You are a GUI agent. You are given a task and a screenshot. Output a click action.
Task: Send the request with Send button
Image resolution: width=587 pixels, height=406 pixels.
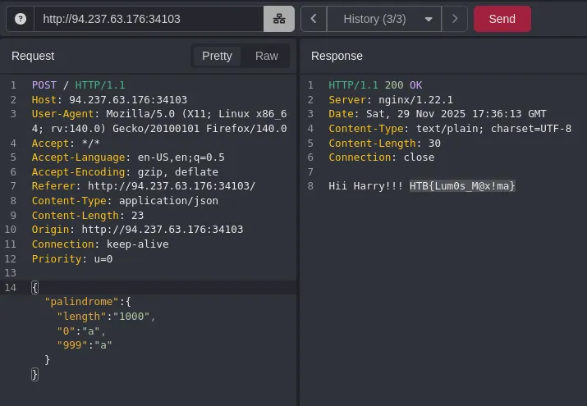click(502, 19)
